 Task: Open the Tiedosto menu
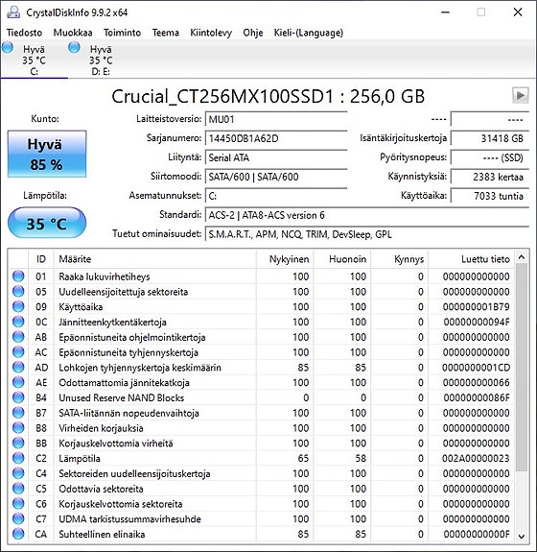click(24, 33)
